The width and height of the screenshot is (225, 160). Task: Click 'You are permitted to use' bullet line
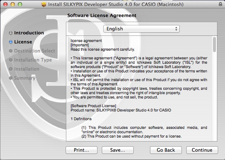pyautogui.click(x=114, y=97)
